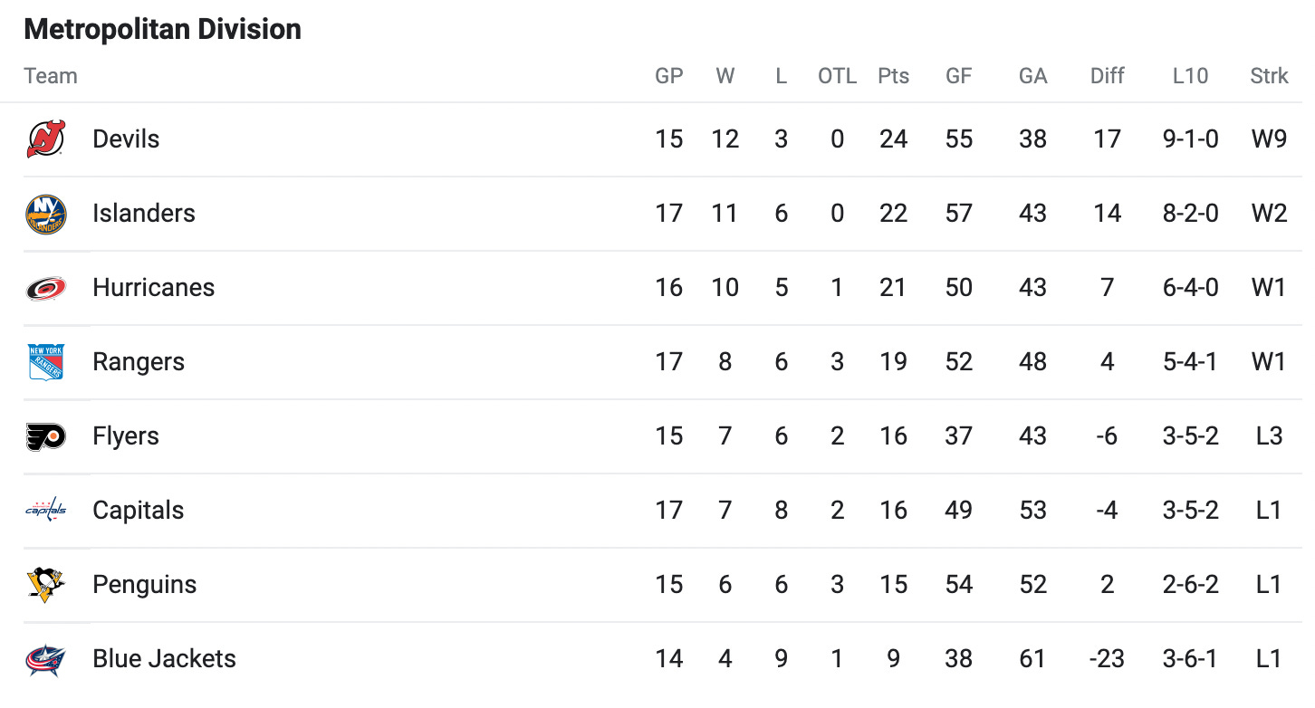
Task: Click the Flyers winged logo
Action: tap(45, 436)
